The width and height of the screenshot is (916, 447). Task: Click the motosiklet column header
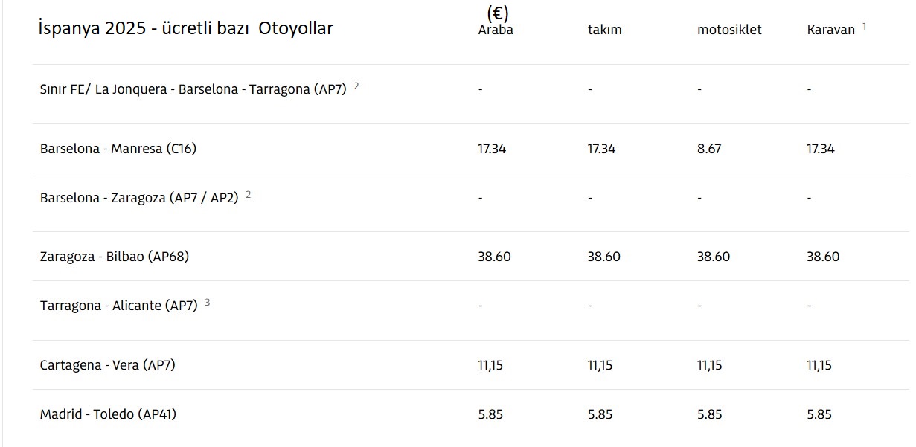coord(729,30)
